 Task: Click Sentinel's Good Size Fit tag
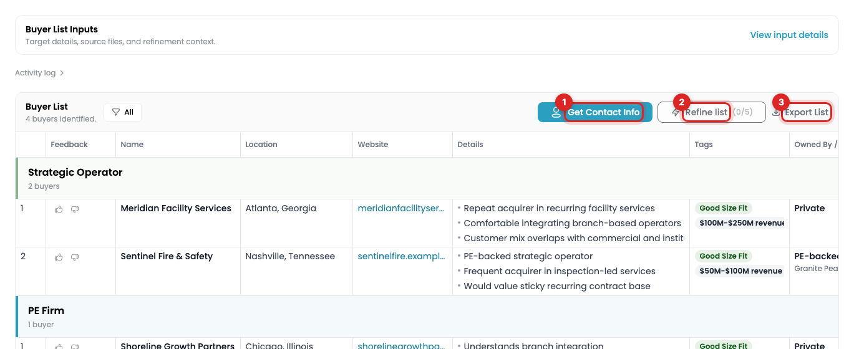click(724, 256)
